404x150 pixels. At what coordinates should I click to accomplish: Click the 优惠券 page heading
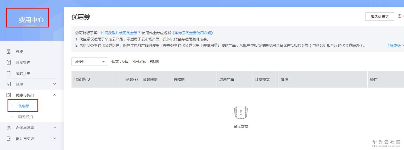(x=81, y=17)
